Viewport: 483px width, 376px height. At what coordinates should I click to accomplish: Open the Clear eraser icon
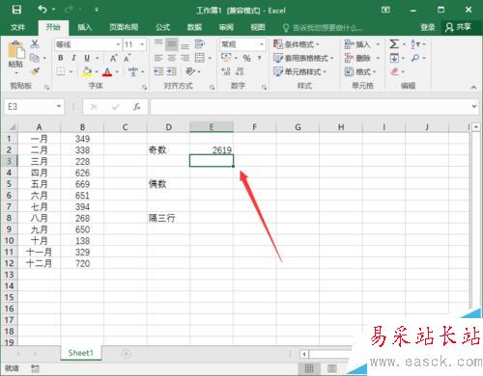pyautogui.click(x=395, y=71)
